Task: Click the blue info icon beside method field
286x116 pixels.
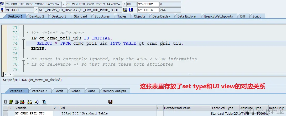Action: [131, 10]
